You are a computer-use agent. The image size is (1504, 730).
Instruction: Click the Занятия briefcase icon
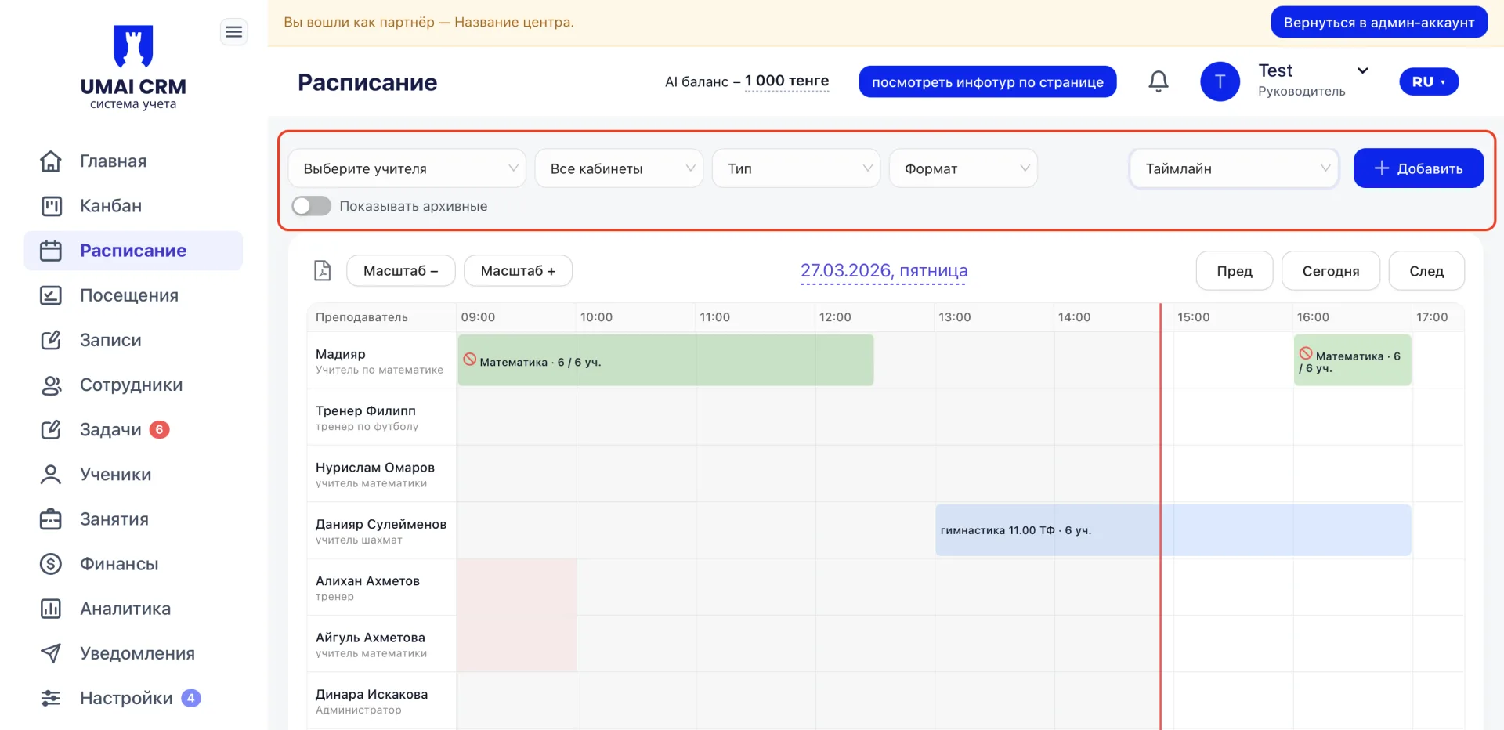(51, 519)
